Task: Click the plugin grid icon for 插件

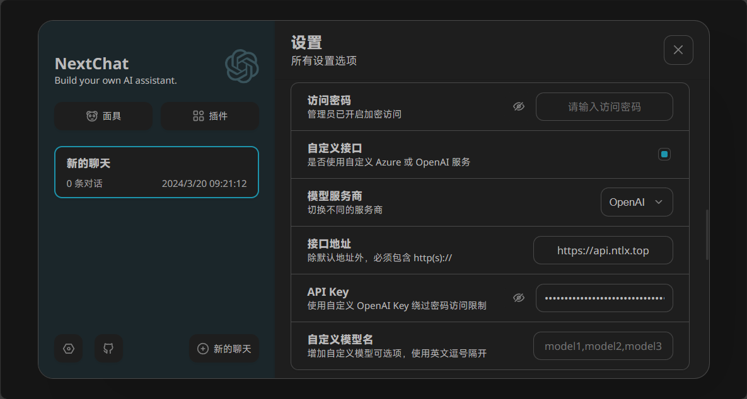Action: coord(198,116)
